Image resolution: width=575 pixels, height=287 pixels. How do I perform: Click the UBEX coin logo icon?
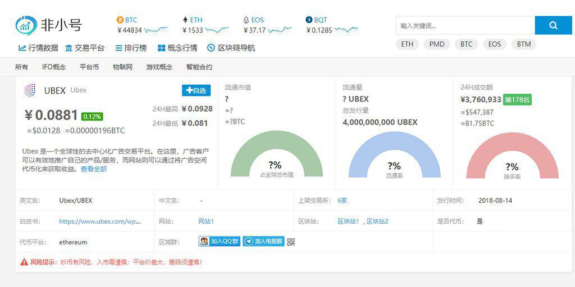[x=30, y=90]
